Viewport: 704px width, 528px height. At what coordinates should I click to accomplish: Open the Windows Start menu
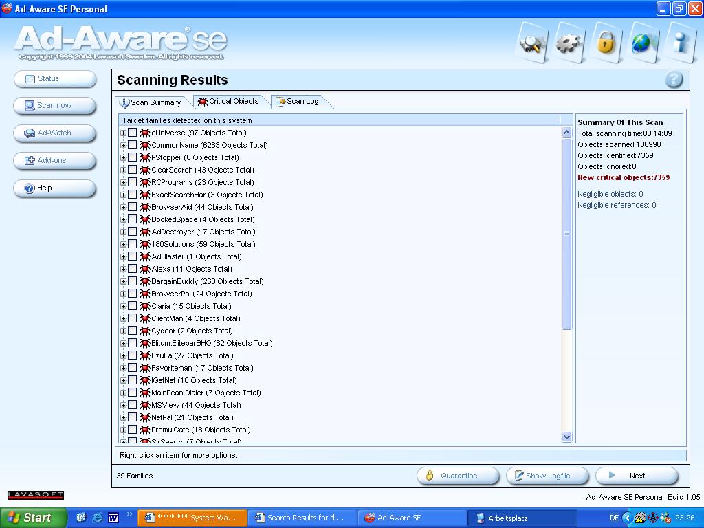click(x=33, y=518)
